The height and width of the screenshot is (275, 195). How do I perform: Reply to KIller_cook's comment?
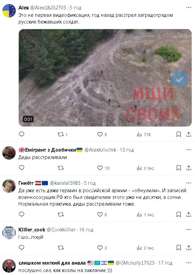click(21, 248)
